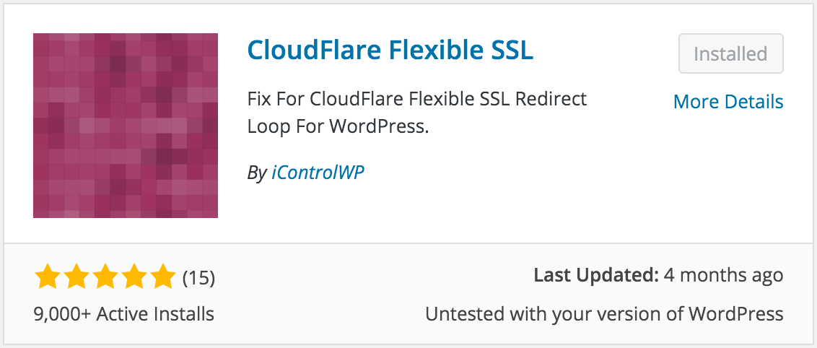Click the pink pixelated plugin icon

pos(126,126)
